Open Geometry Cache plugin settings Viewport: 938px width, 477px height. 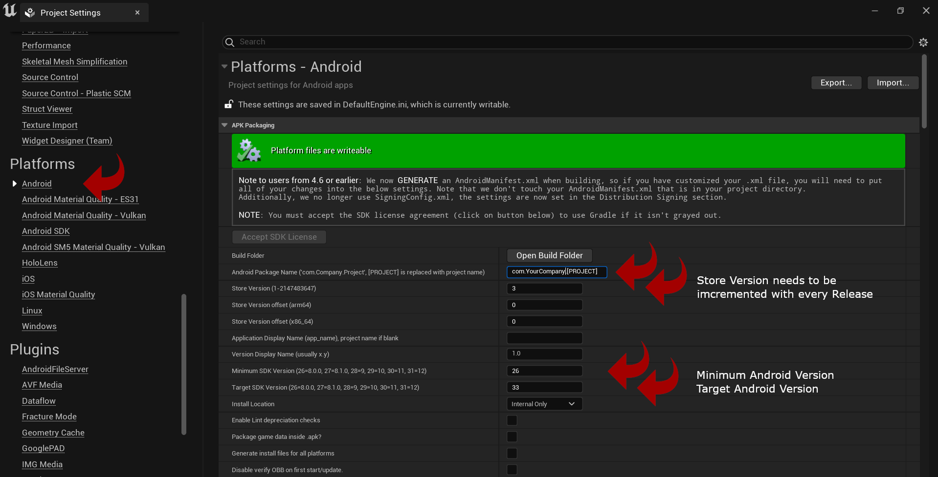coord(53,433)
